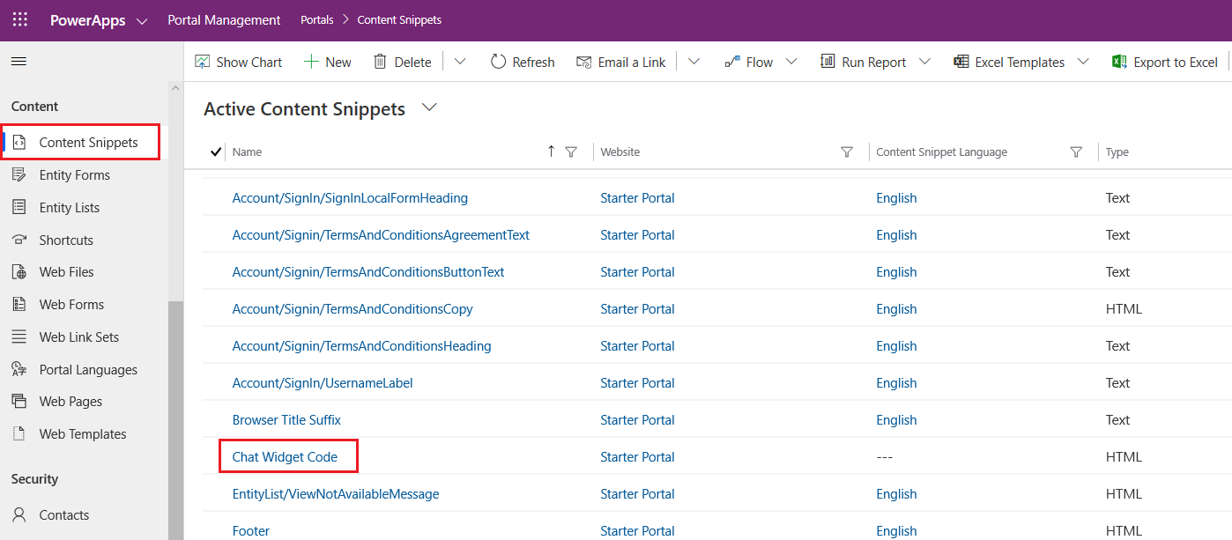
Task: Click the Show Chart icon
Action: [x=203, y=62]
